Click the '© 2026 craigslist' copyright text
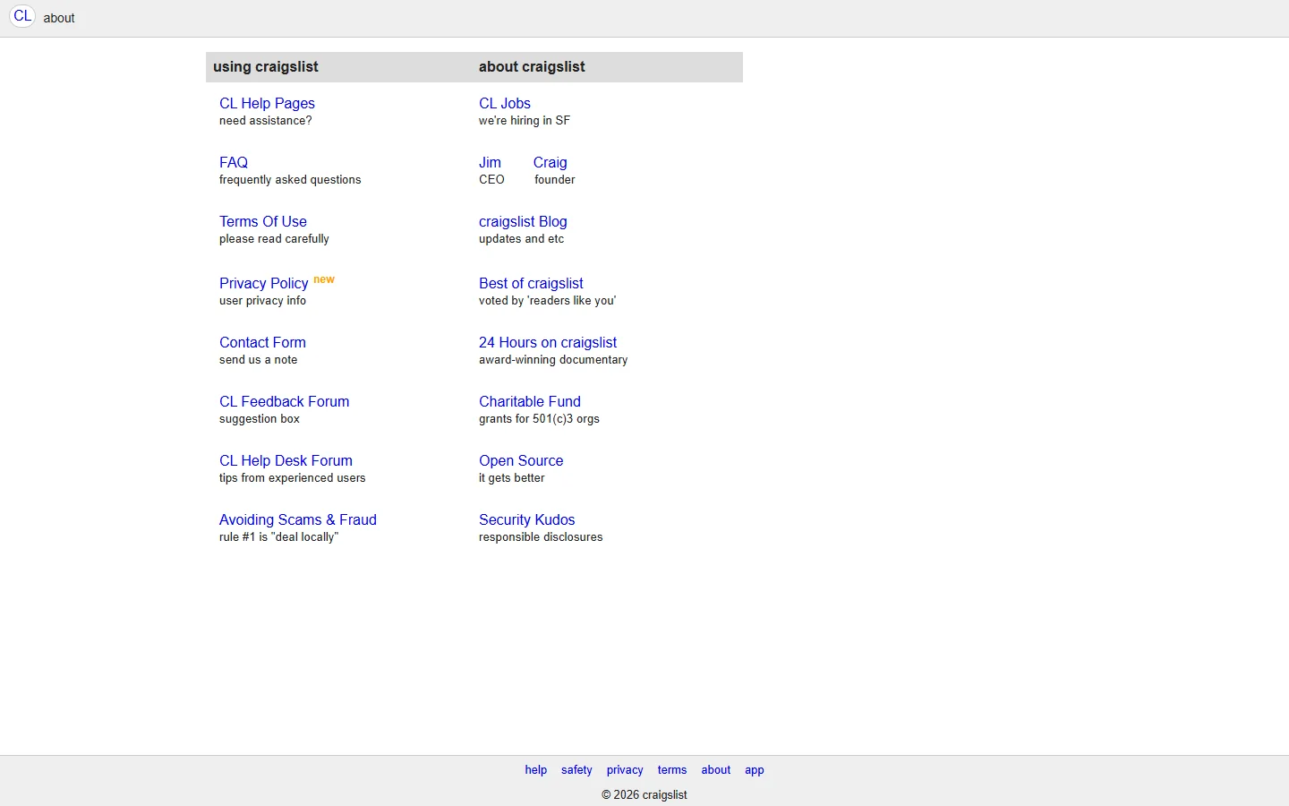The height and width of the screenshot is (806, 1289). [644, 795]
